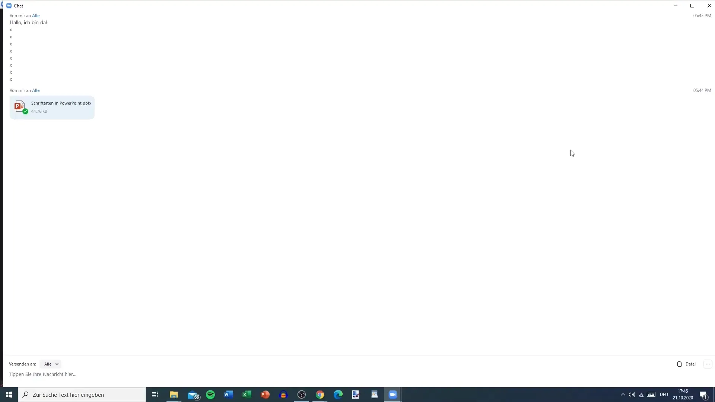
Task: Toggle network status icon in system tray
Action: click(x=641, y=395)
